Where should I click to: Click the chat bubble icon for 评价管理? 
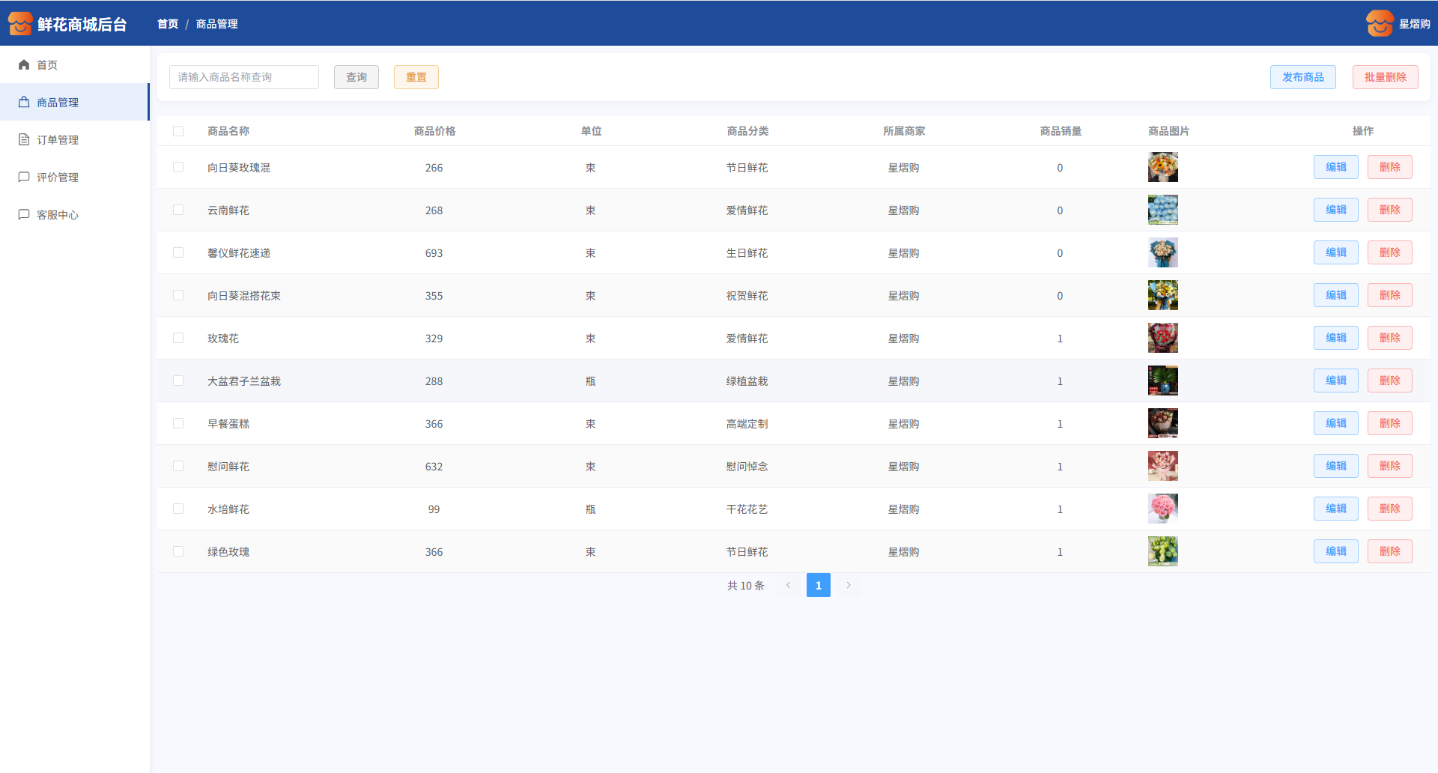coord(24,178)
